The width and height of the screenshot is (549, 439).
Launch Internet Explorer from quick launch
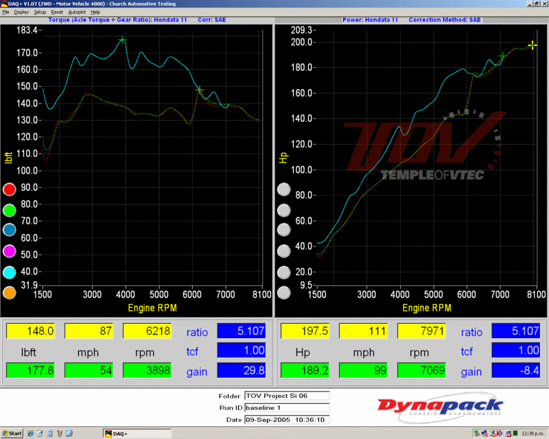click(30, 434)
